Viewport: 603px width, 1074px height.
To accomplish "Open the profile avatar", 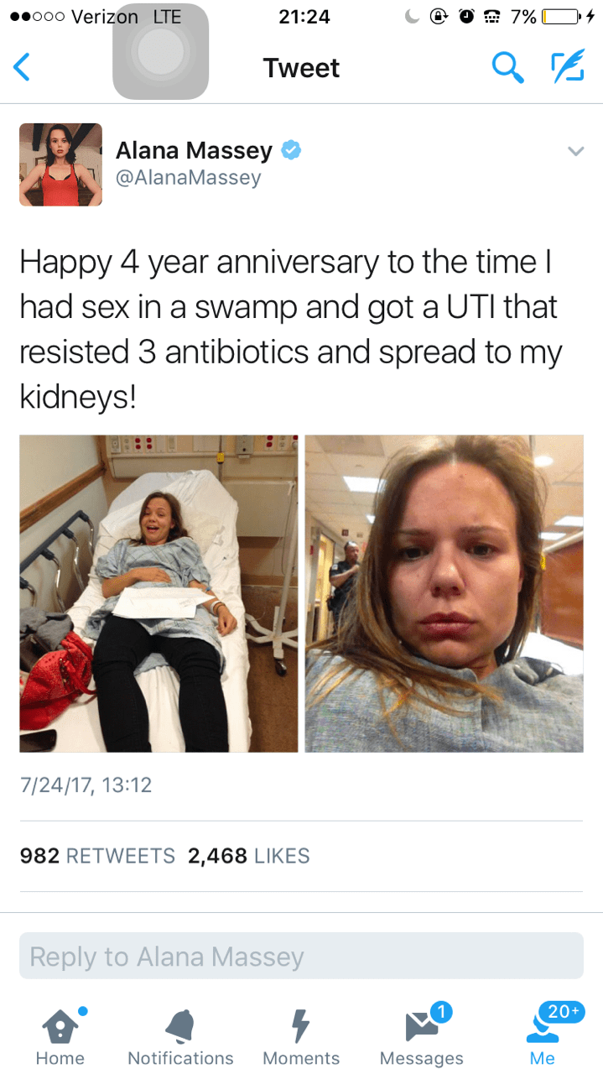I will pyautogui.click(x=60, y=164).
